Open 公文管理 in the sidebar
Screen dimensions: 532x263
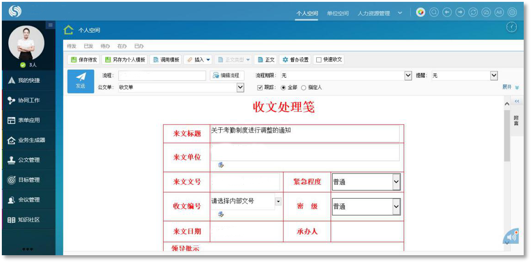click(29, 160)
